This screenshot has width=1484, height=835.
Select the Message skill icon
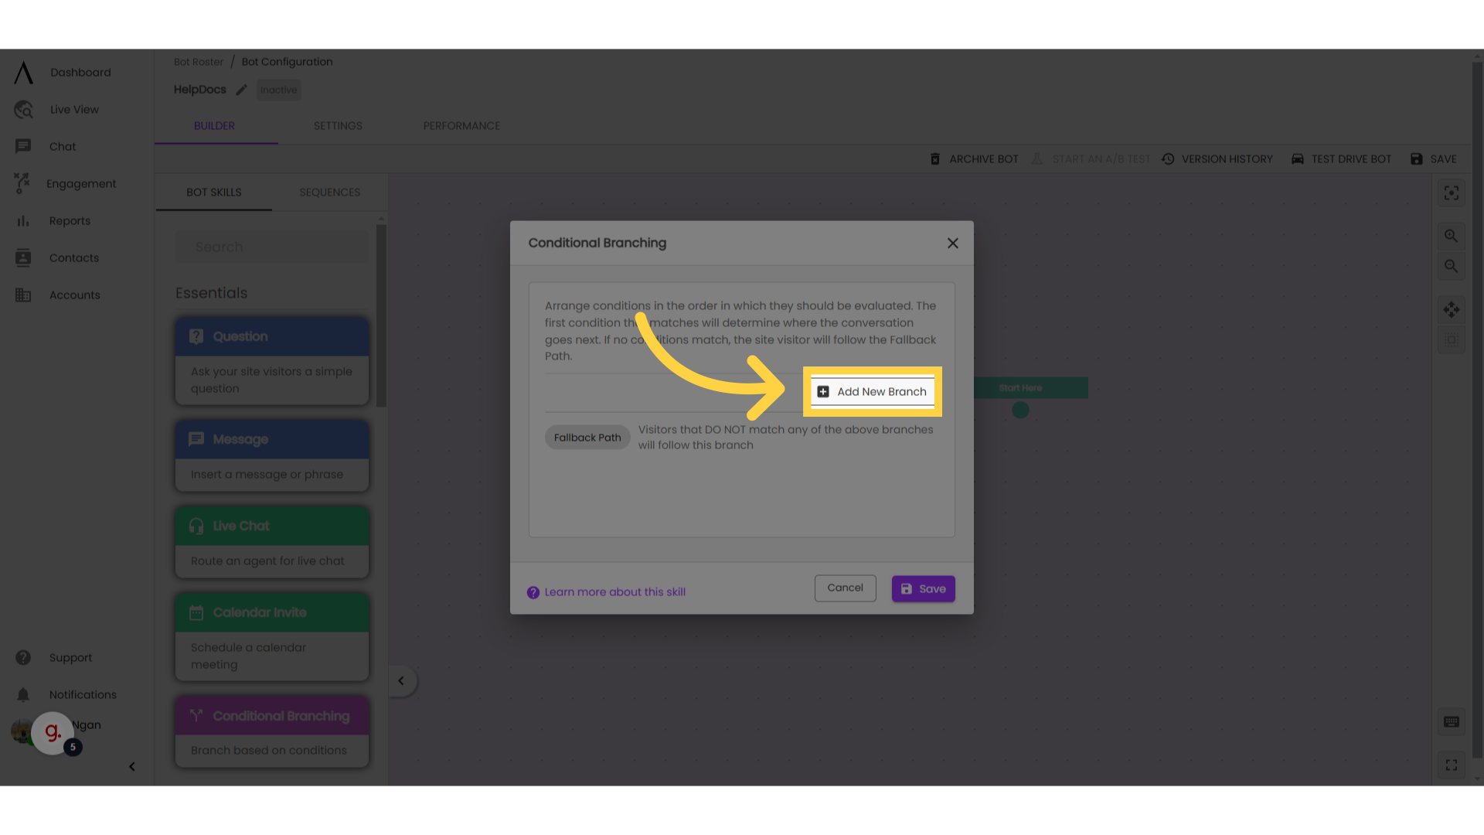click(x=196, y=438)
